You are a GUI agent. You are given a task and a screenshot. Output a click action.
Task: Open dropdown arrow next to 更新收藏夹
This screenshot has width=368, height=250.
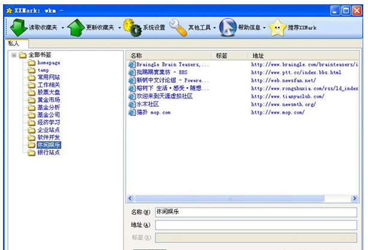[119, 28]
